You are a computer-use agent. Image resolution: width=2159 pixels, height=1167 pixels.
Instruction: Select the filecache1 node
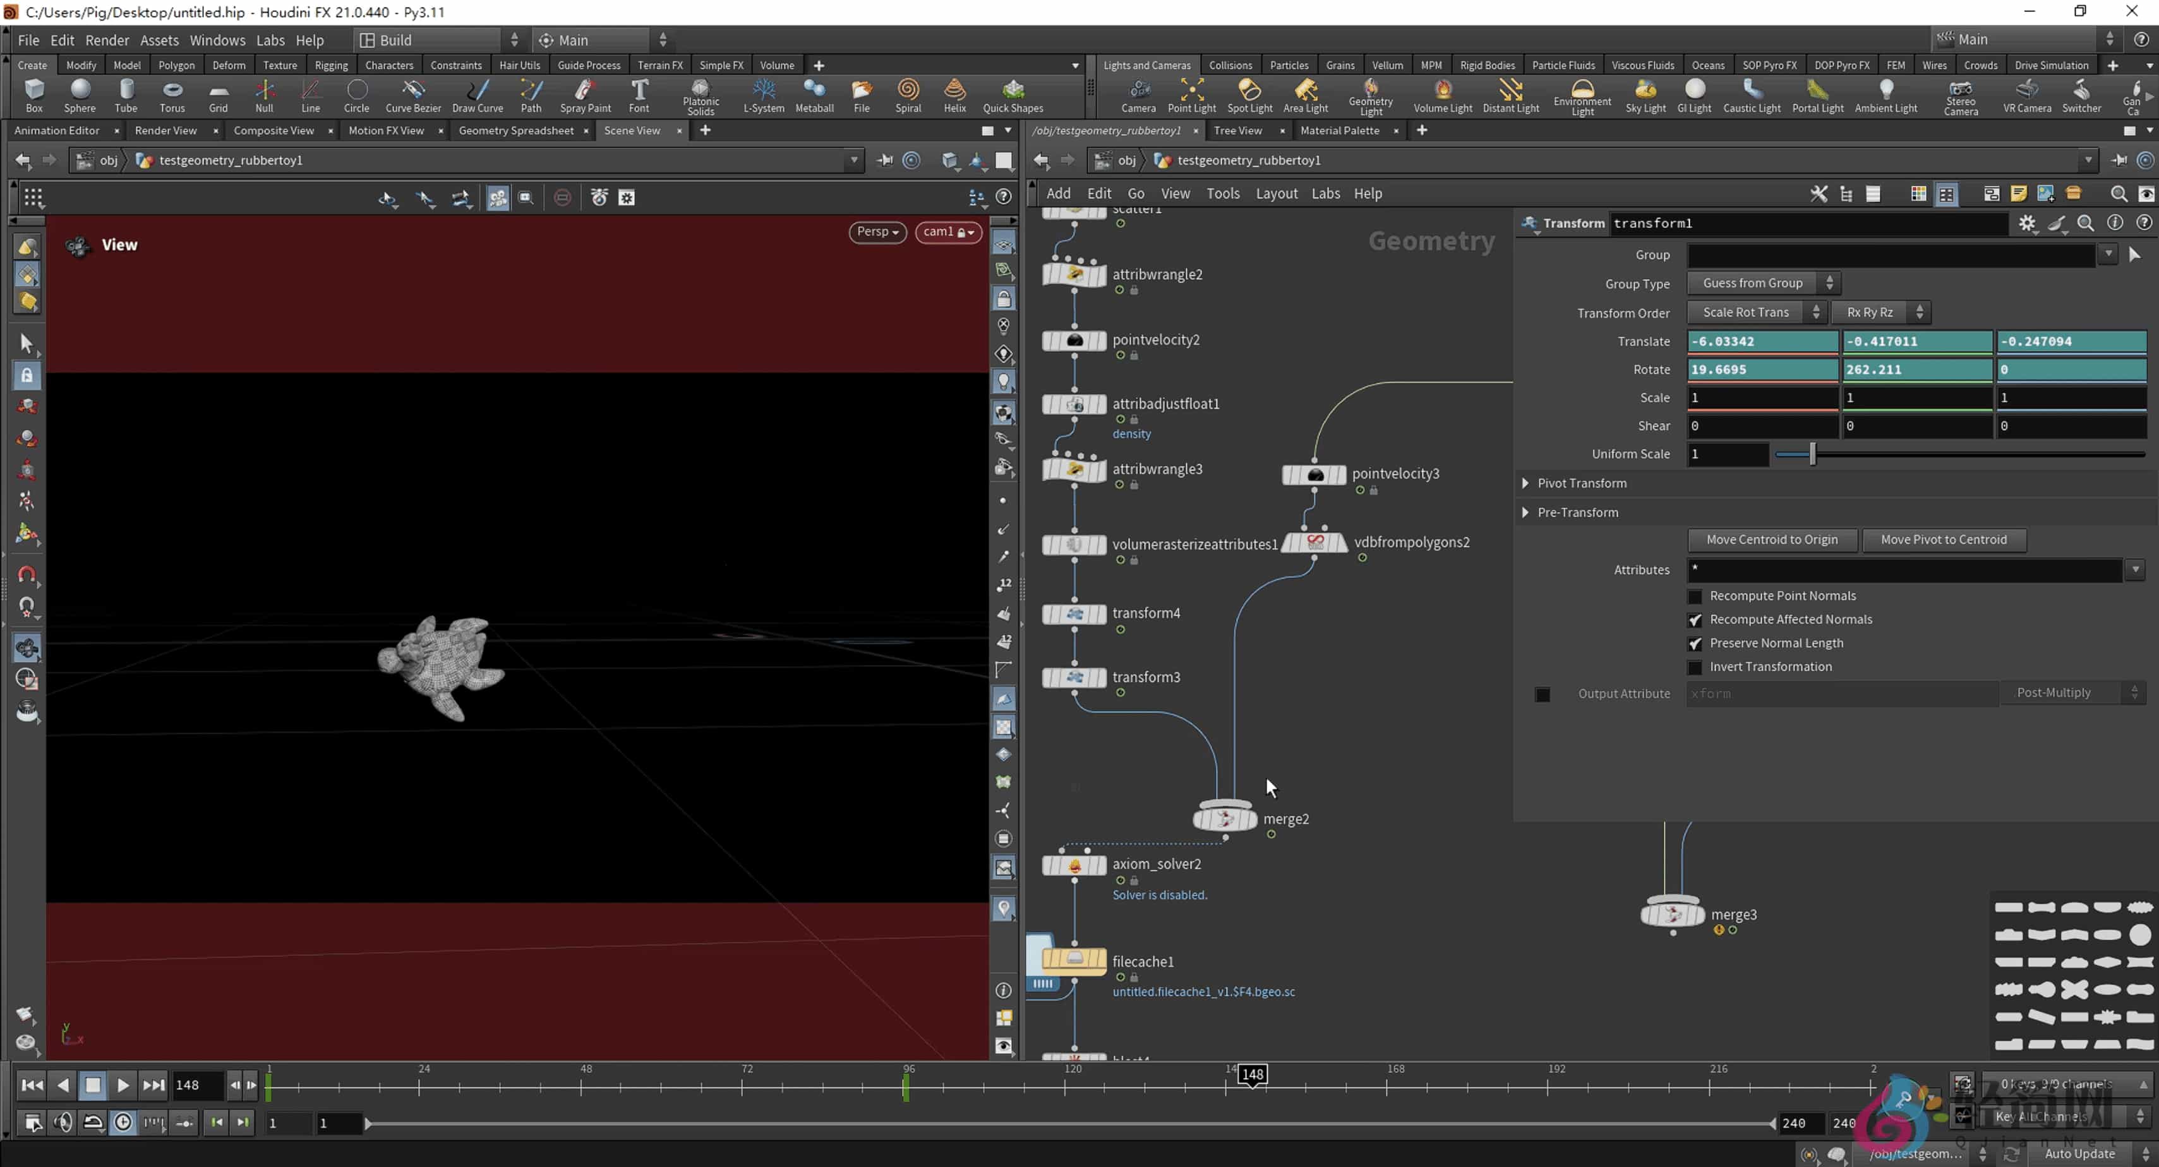(x=1075, y=961)
